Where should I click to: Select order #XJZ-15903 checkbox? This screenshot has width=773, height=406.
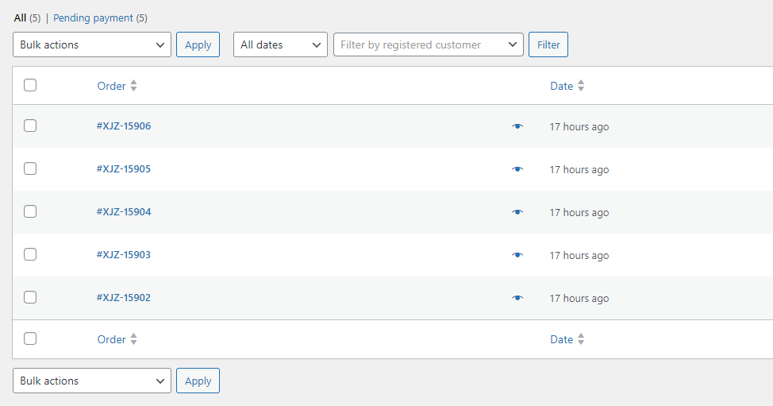pyautogui.click(x=30, y=254)
